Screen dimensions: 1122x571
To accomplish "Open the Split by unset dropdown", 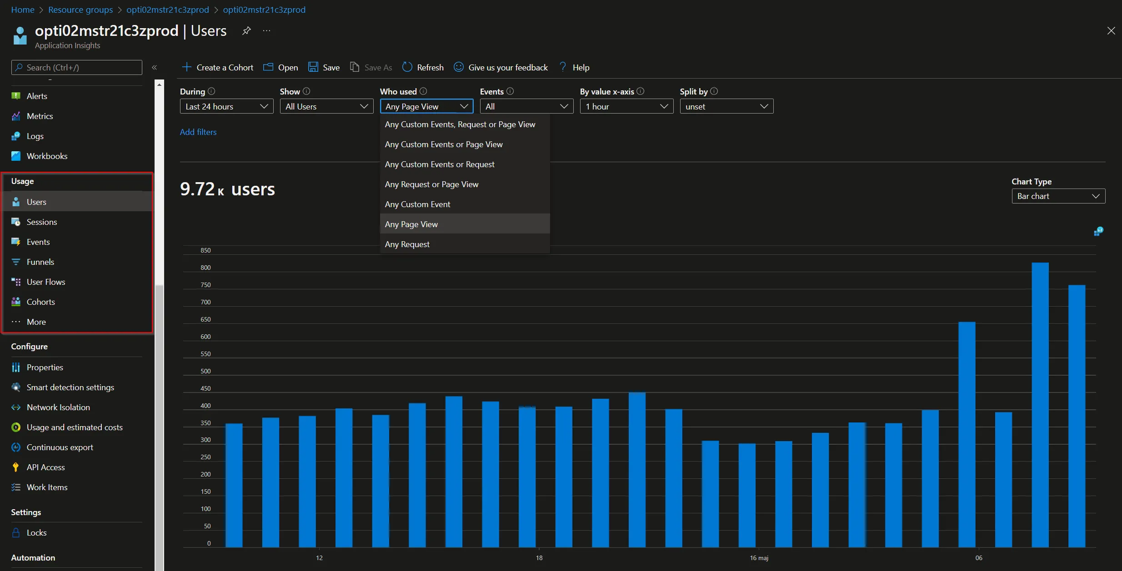I will (x=726, y=106).
